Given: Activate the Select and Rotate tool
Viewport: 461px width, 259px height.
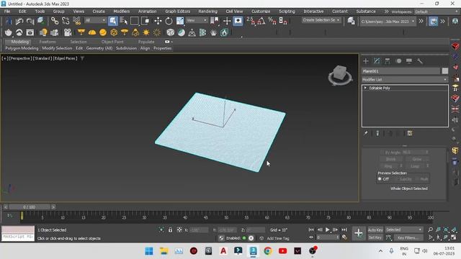Looking at the screenshot, I should tap(169, 21).
